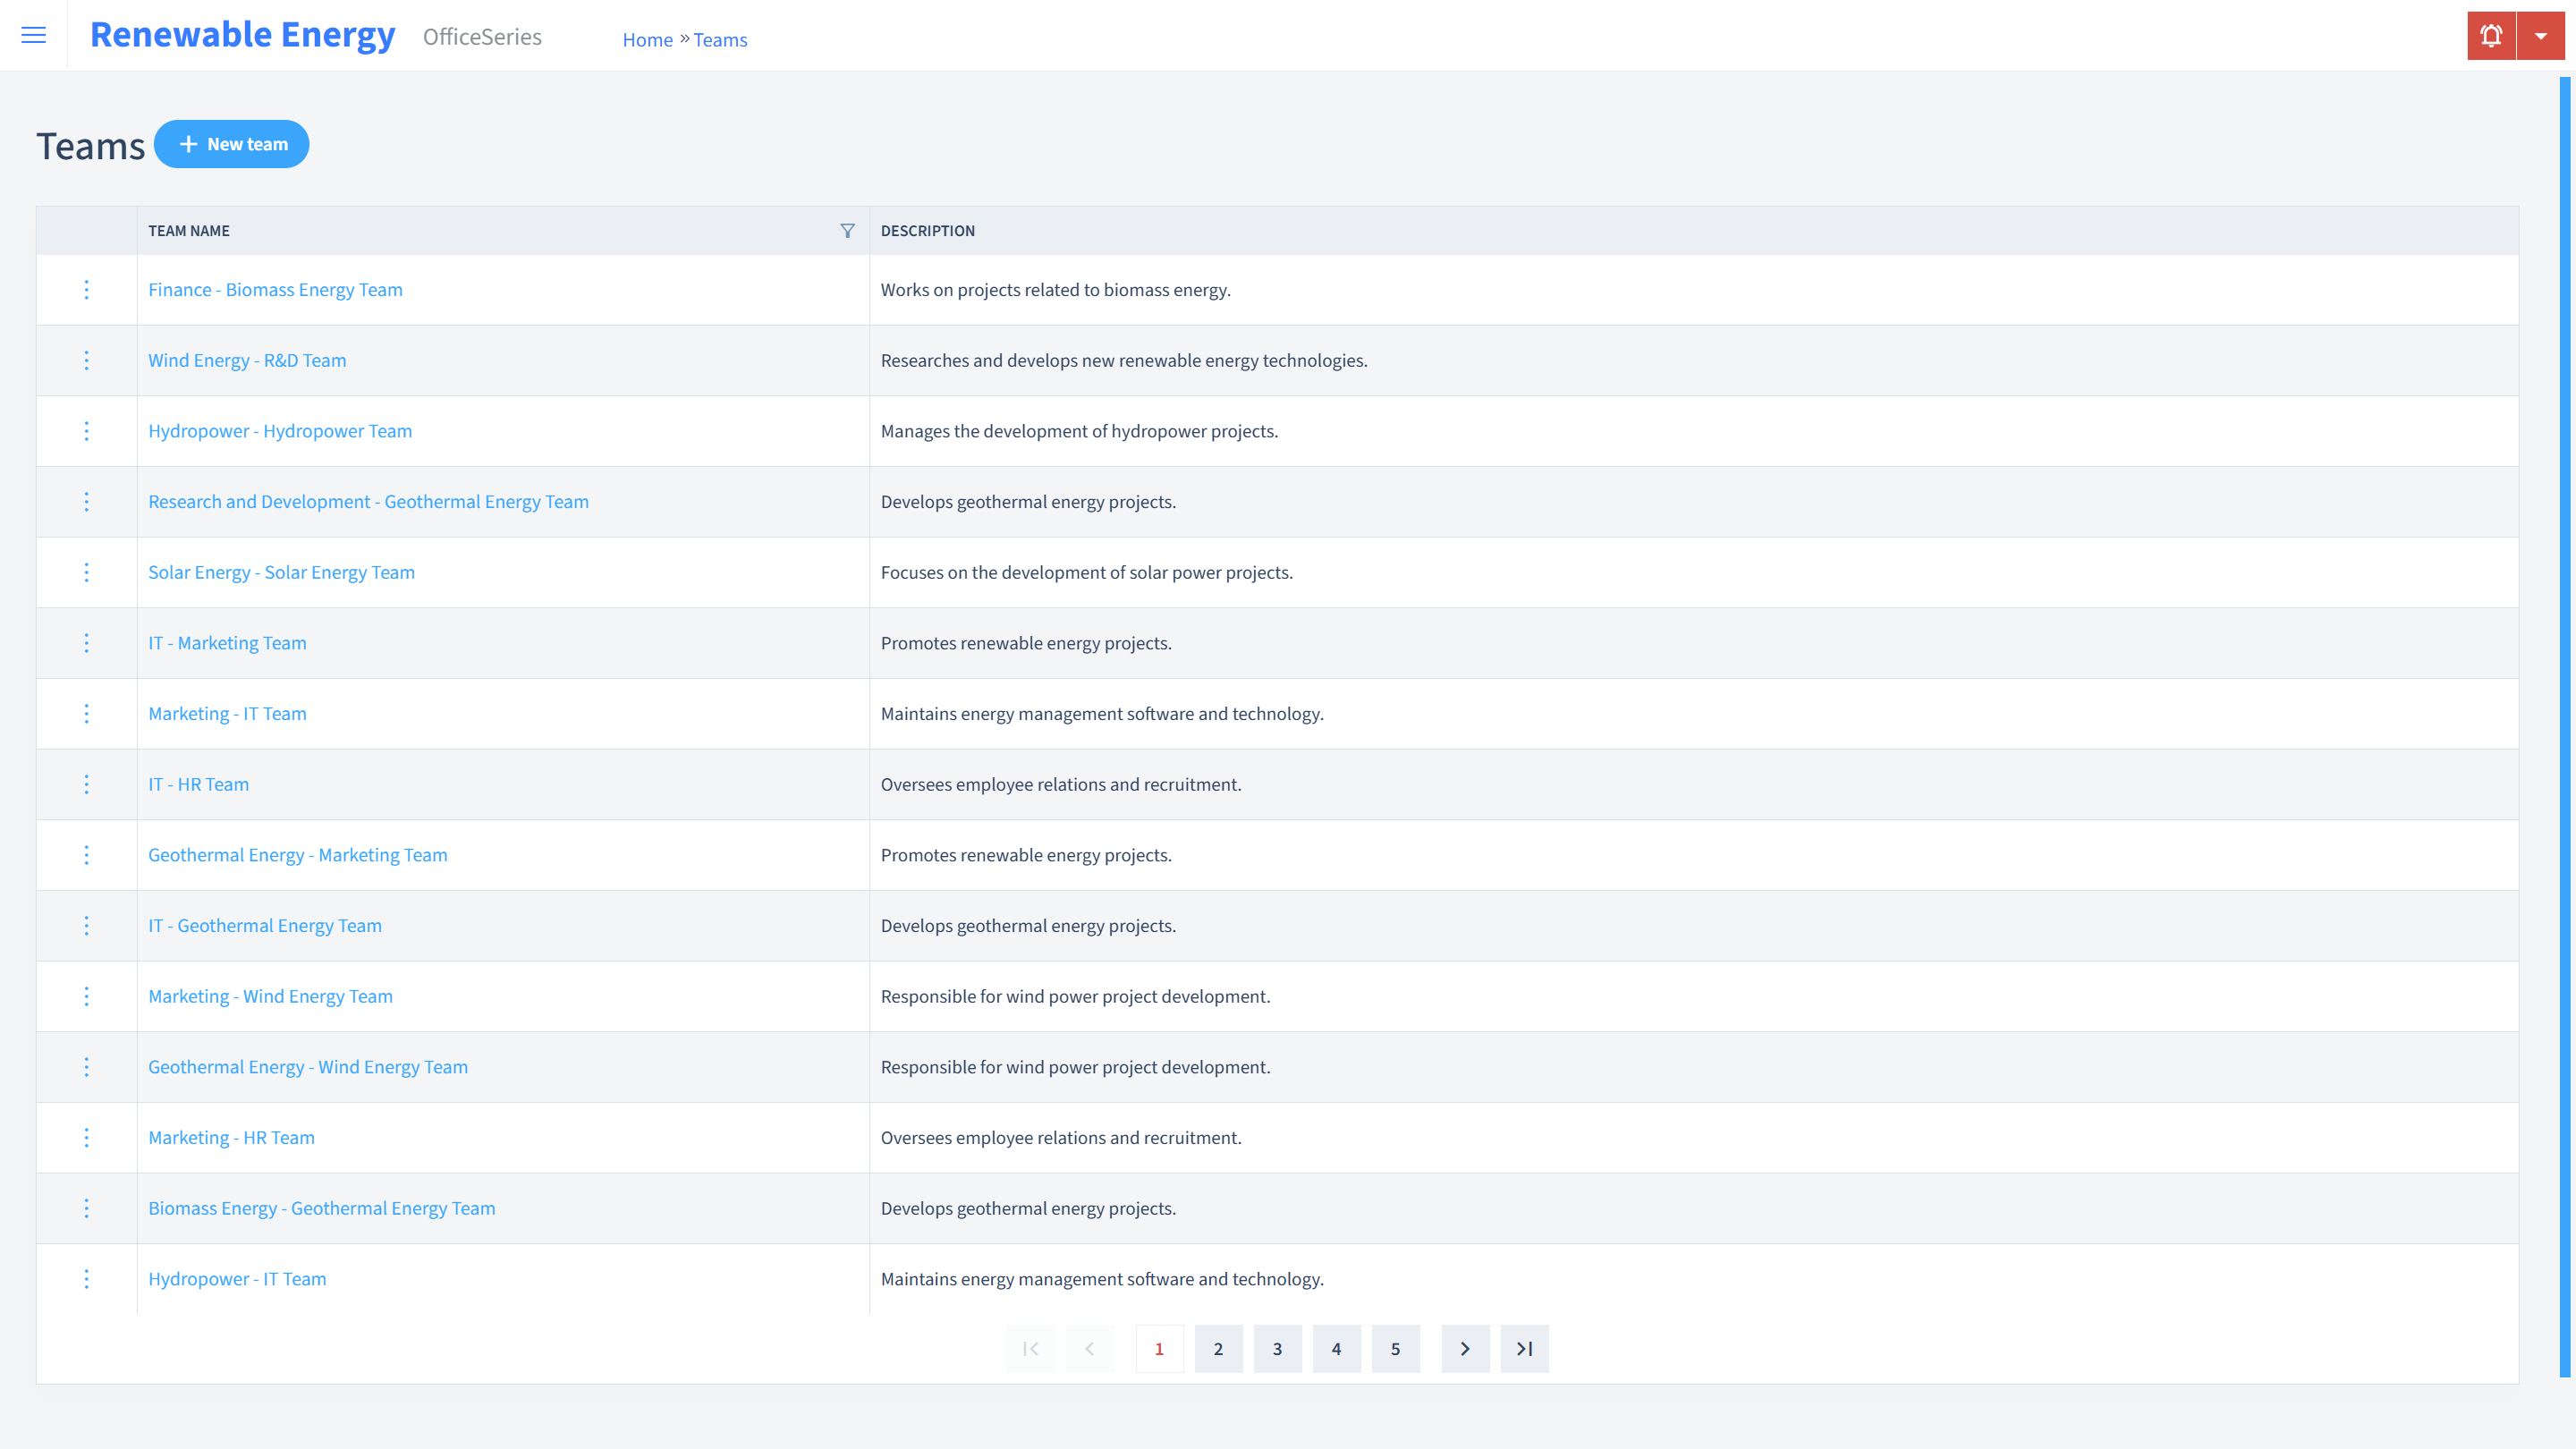Click the filter icon on Team Name column
This screenshot has width=2576, height=1449.
tap(847, 230)
